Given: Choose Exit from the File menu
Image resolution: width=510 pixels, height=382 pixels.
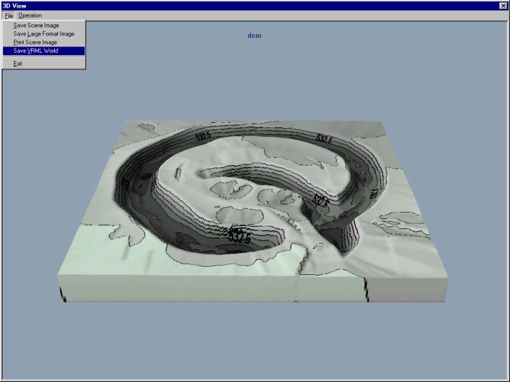Looking at the screenshot, I should click(18, 64).
